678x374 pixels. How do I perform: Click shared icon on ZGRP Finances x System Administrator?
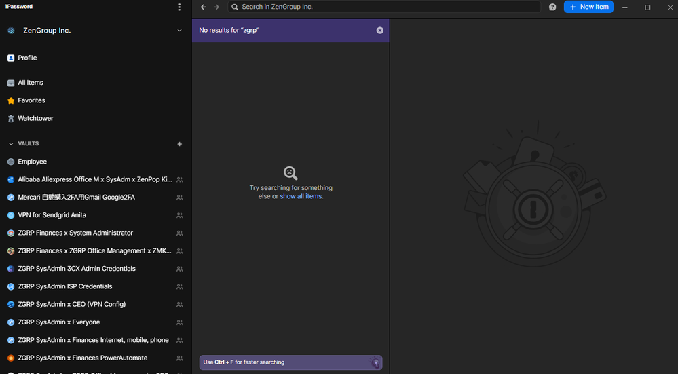coord(179,233)
